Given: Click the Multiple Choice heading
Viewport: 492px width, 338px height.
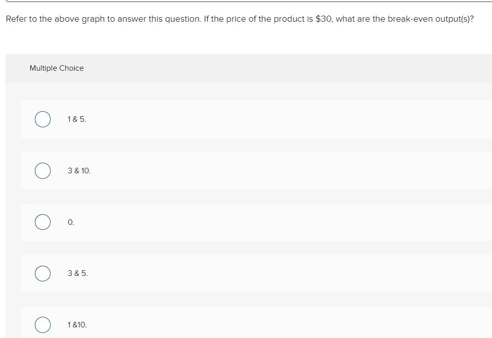Looking at the screenshot, I should 57,68.
